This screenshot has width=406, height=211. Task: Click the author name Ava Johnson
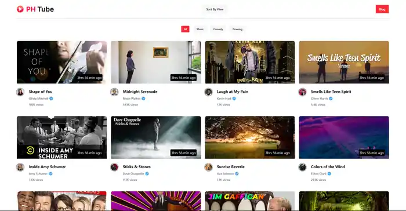point(226,174)
